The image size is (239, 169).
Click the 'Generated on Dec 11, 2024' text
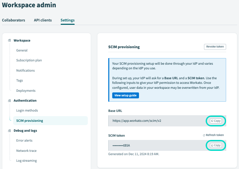click(134, 154)
